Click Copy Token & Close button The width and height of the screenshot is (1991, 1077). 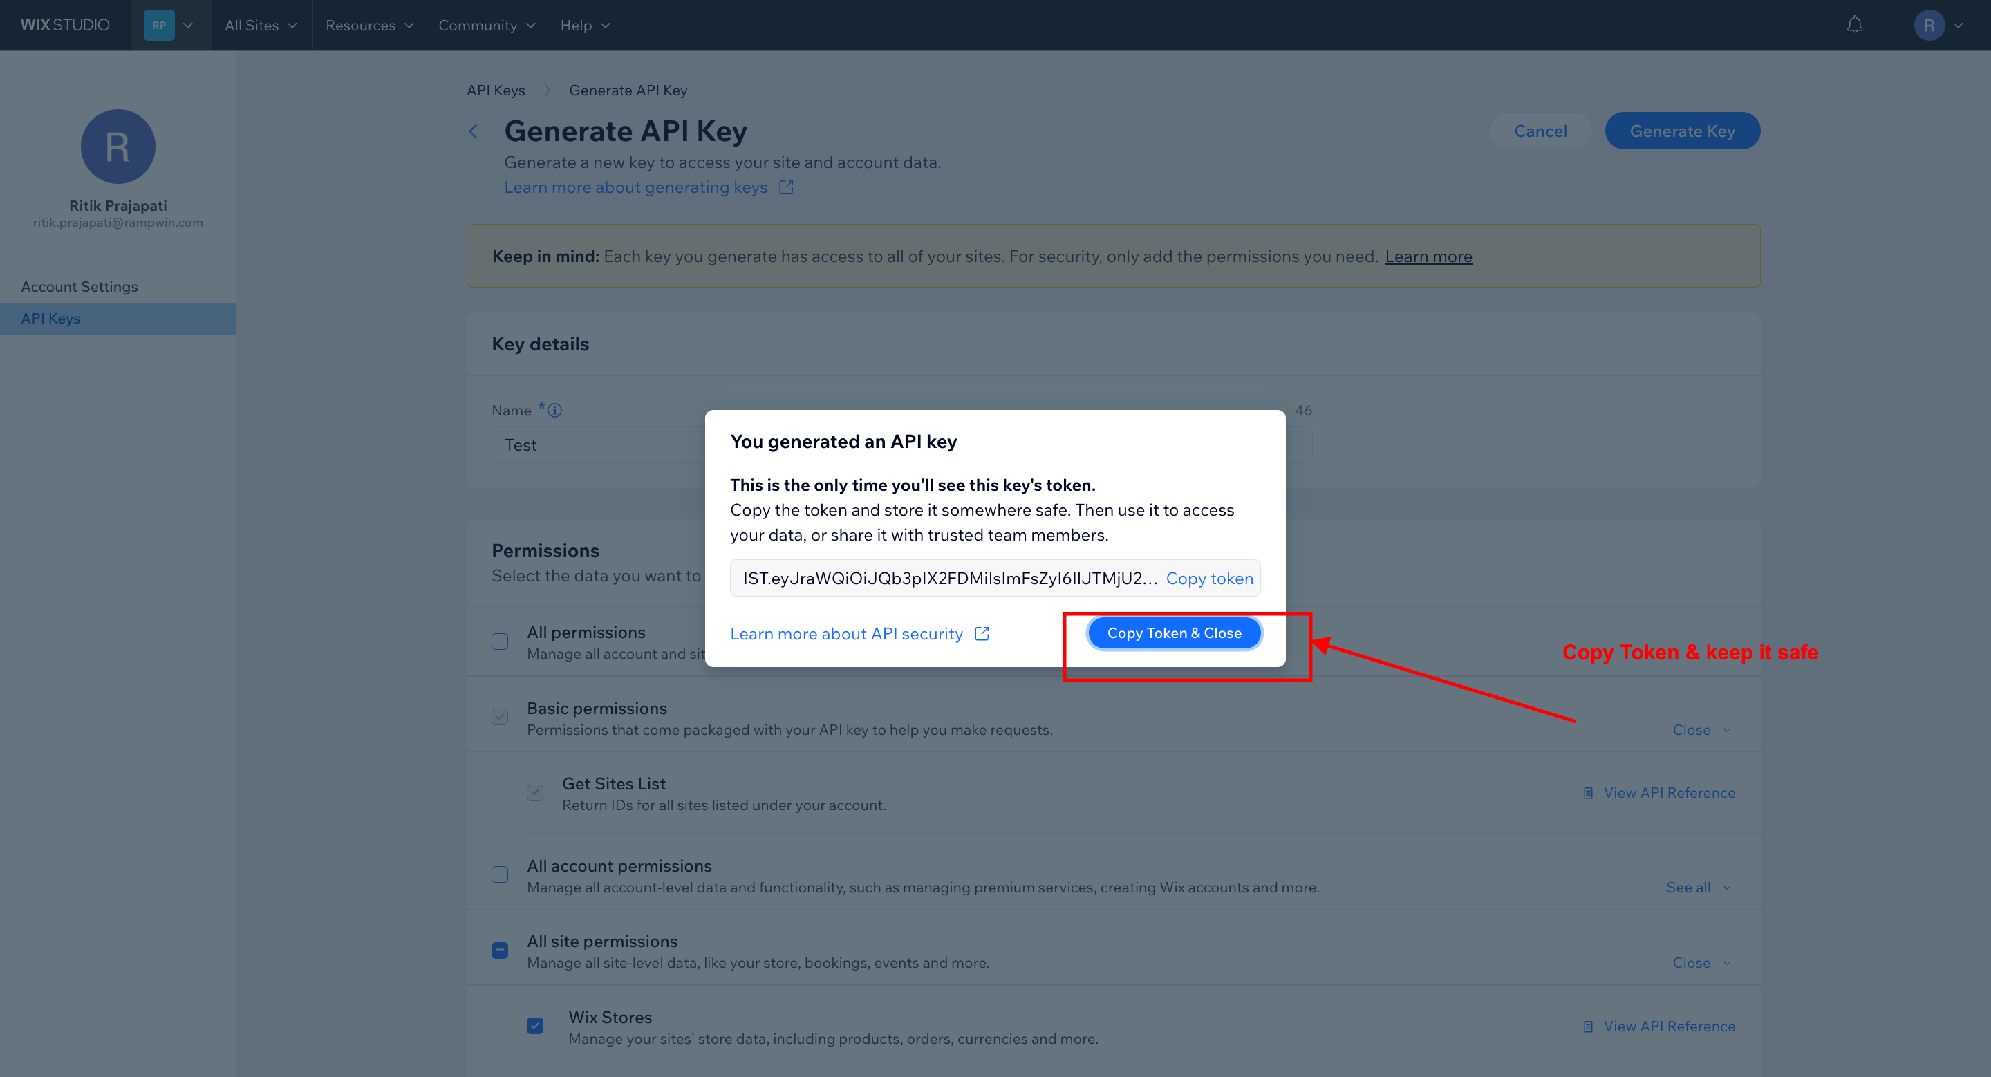tap(1173, 633)
